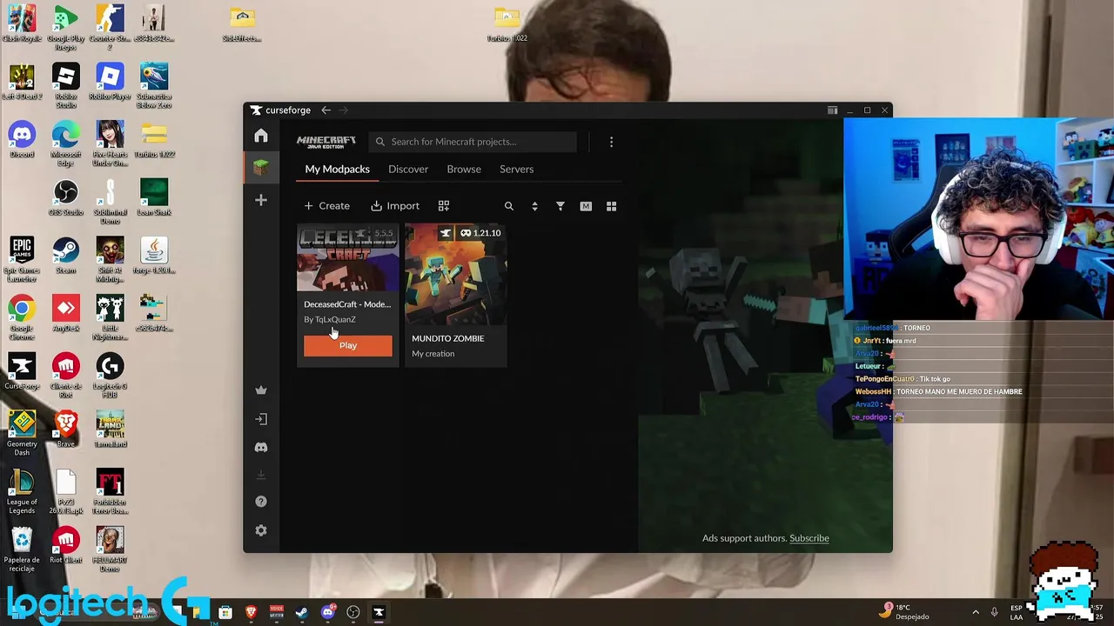Open Steam from the Windows taskbar
The height and width of the screenshot is (626, 1114).
pyautogui.click(x=302, y=612)
